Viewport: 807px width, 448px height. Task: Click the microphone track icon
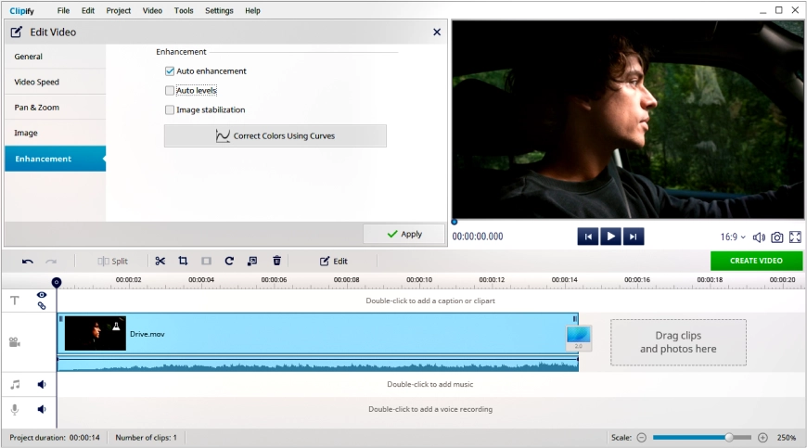pos(15,409)
